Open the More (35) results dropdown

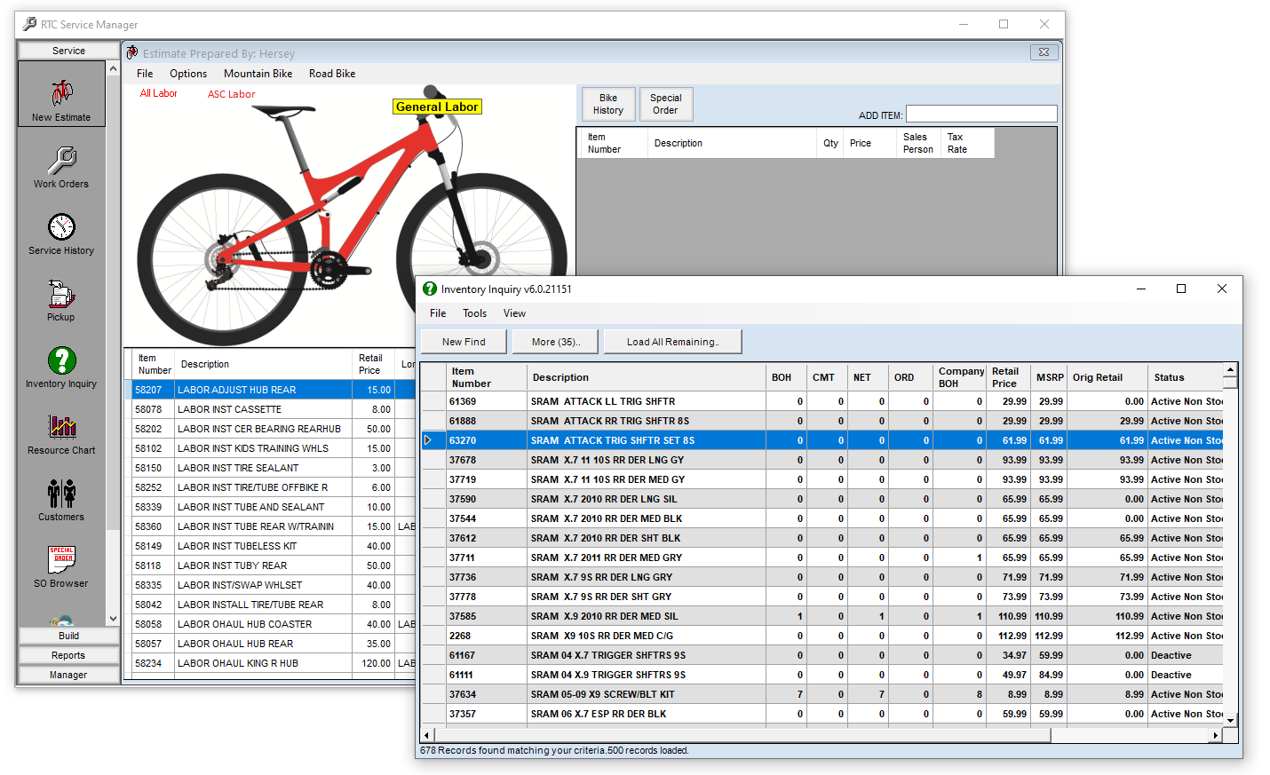[x=555, y=341]
